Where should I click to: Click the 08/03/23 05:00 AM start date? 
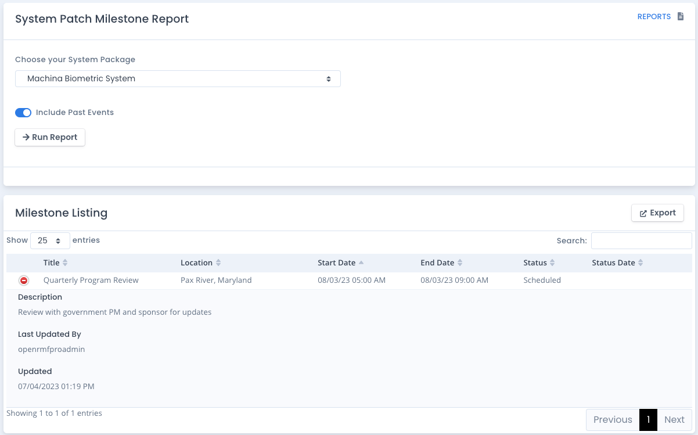[x=351, y=281]
